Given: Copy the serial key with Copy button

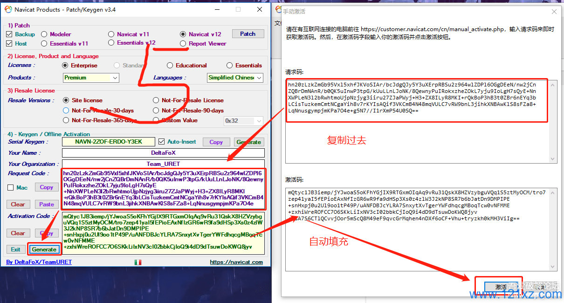Looking at the screenshot, I should tap(216, 142).
